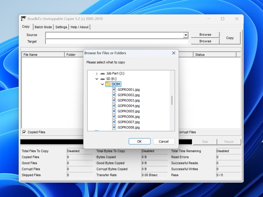This screenshot has width=263, height=197.
Task: Click the SD (K:) drive icon
Action: click(102, 79)
